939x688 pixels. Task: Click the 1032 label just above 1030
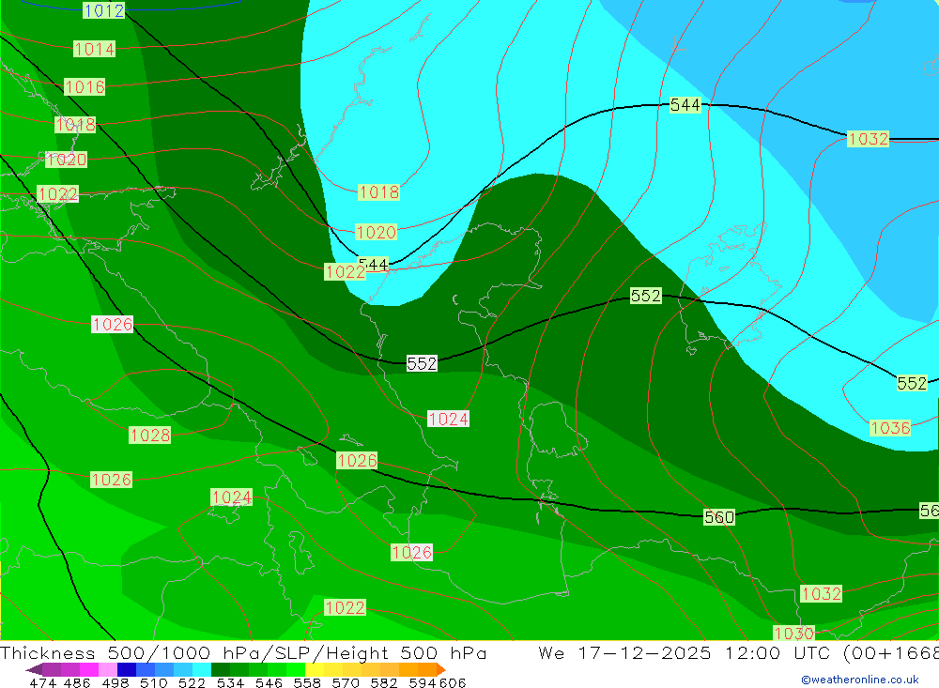coord(821,593)
